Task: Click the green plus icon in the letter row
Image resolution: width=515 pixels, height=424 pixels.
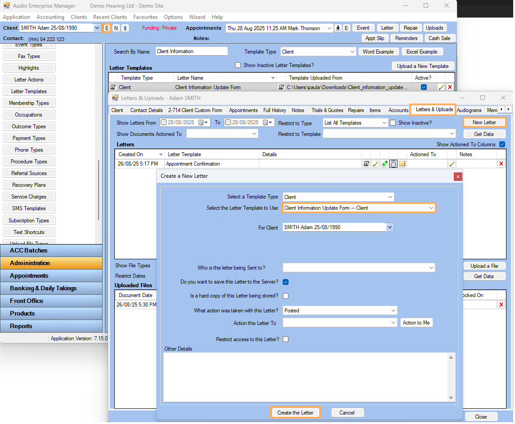Action: click(x=384, y=164)
